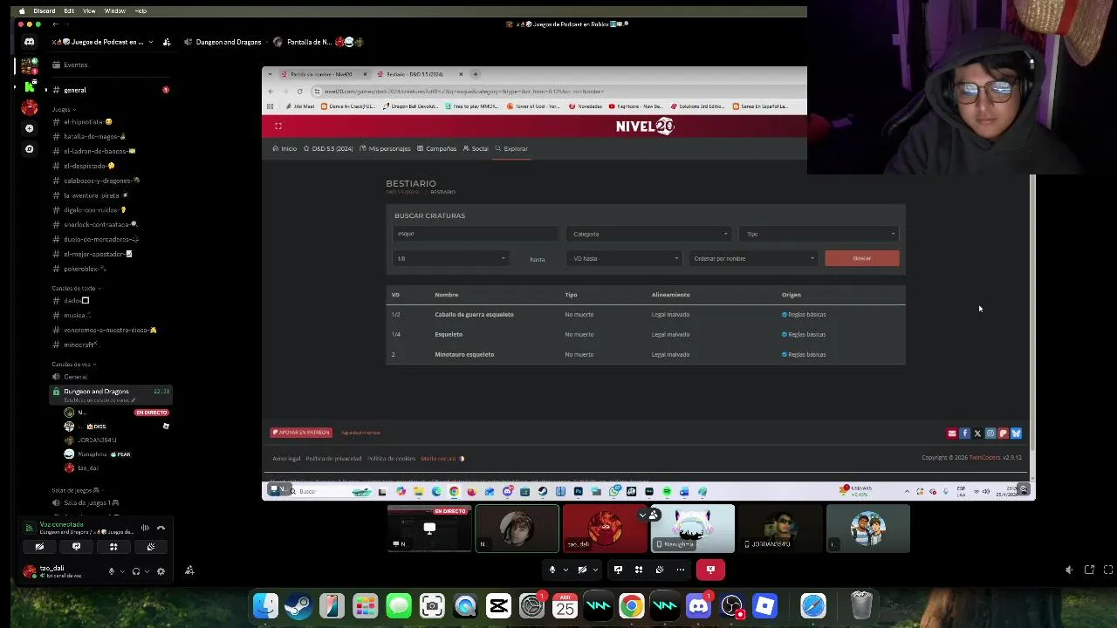Open the duelo-de-mercaderes channel

[111, 239]
